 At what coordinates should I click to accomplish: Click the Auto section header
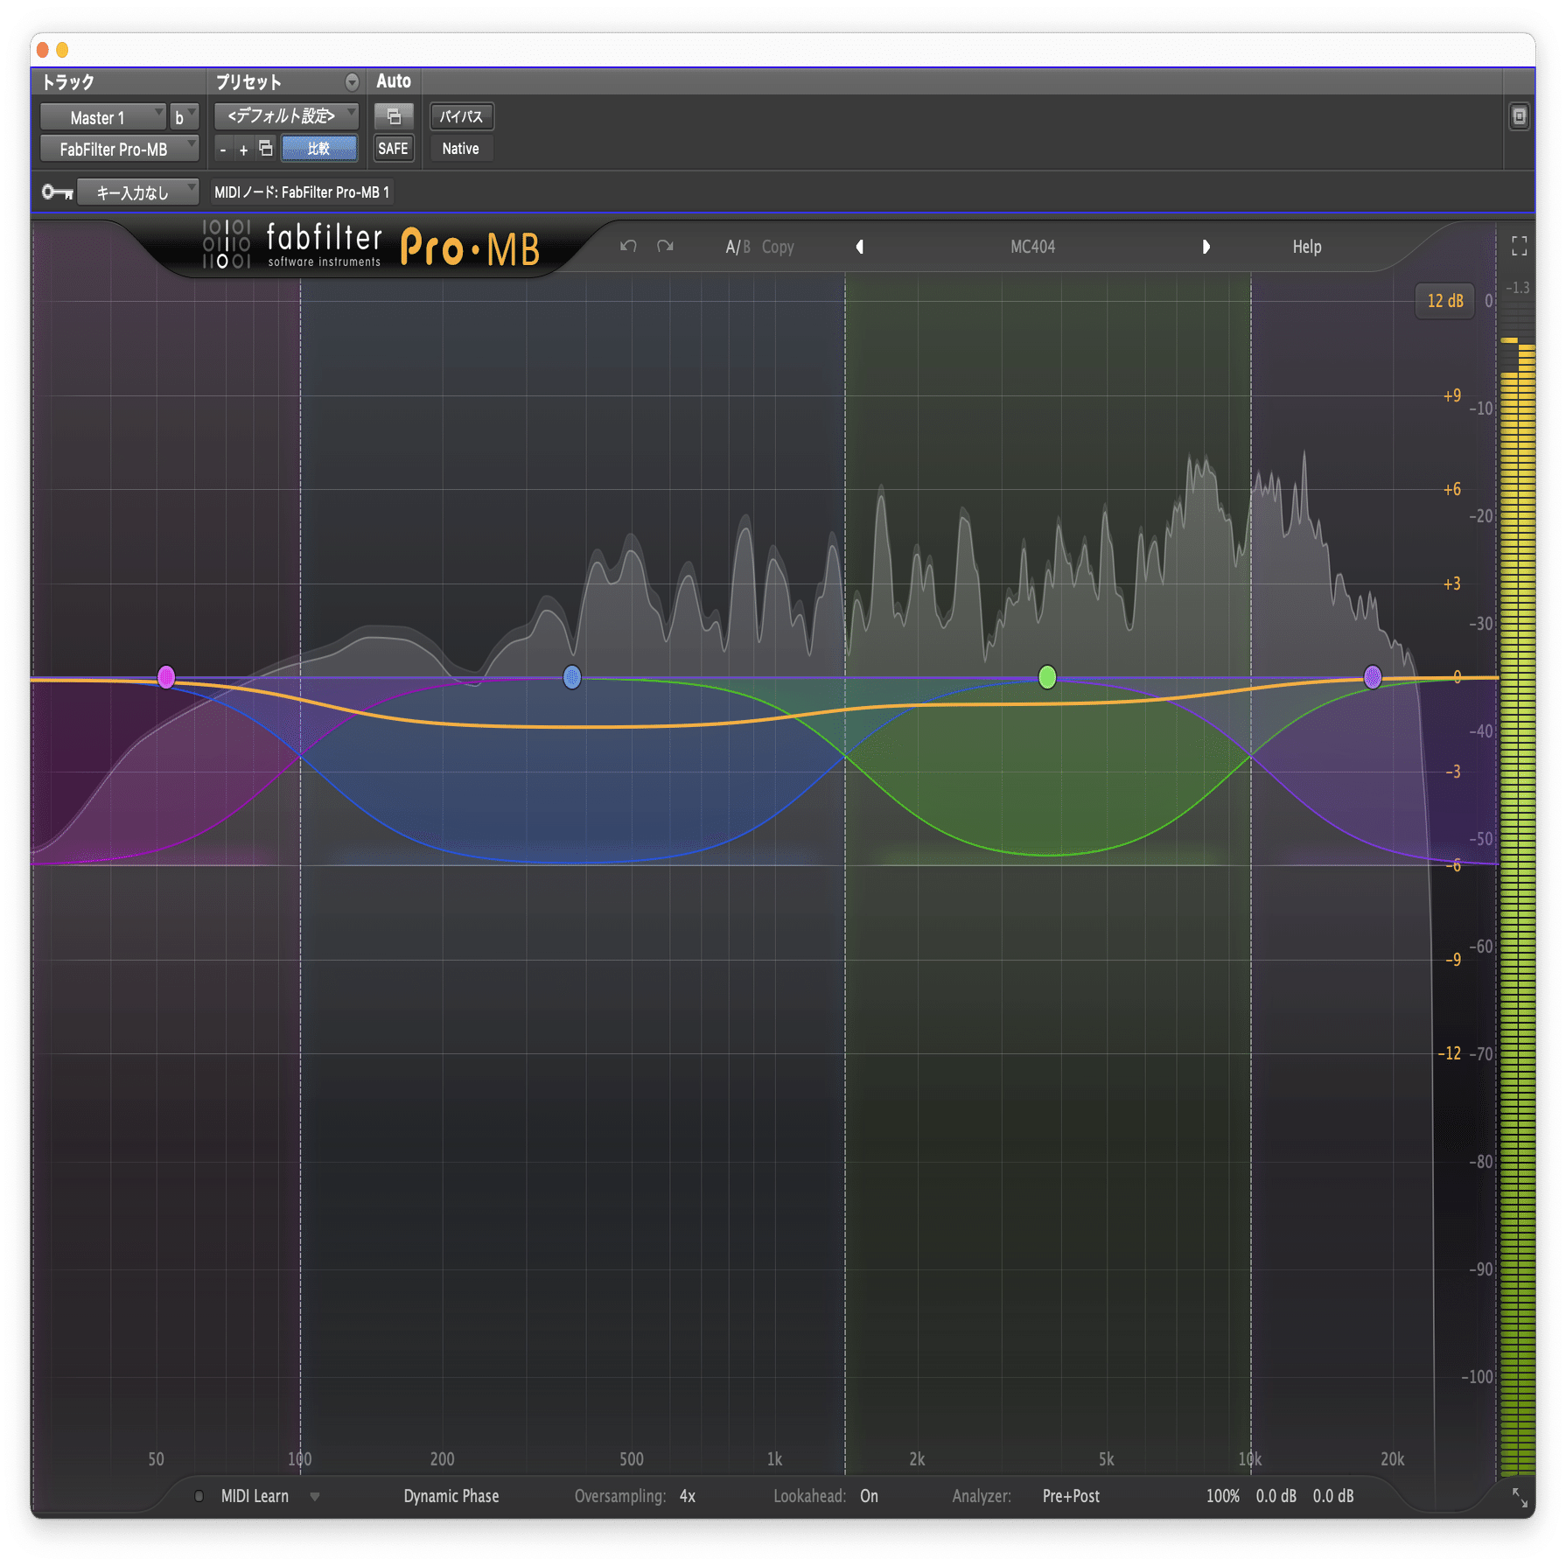pyautogui.click(x=394, y=81)
